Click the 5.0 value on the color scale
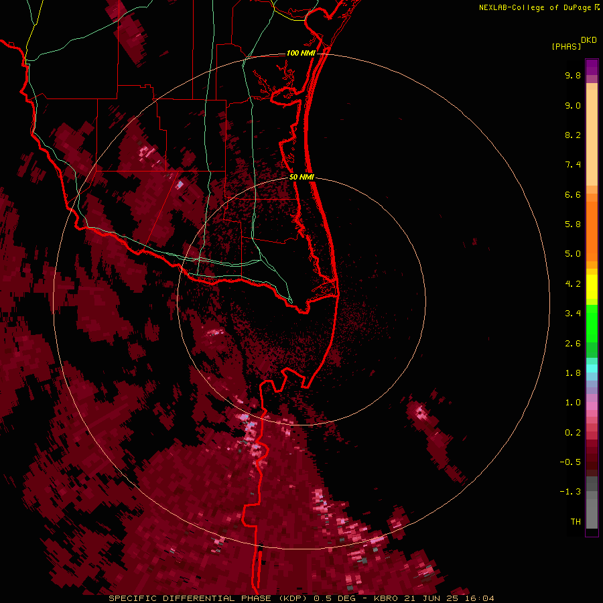 coord(573,254)
